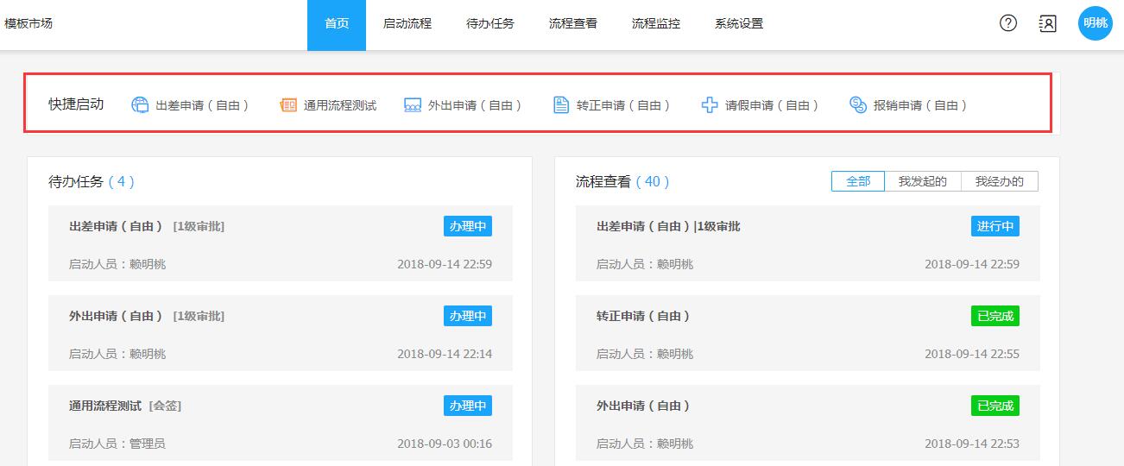Click the 模板市场 link

[x=28, y=23]
